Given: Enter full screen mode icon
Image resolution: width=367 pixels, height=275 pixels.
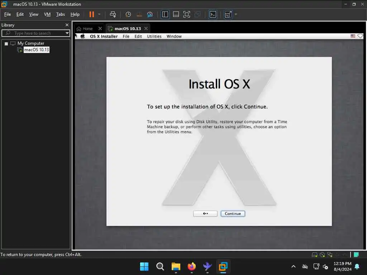Looking at the screenshot, I should tap(187, 14).
